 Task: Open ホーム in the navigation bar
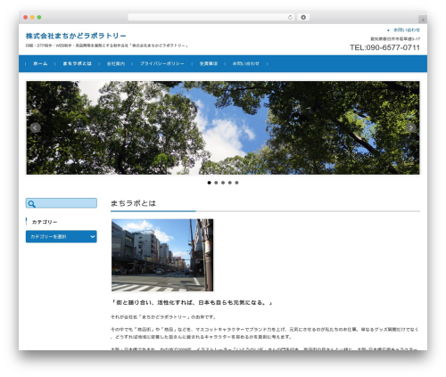pyautogui.click(x=40, y=63)
